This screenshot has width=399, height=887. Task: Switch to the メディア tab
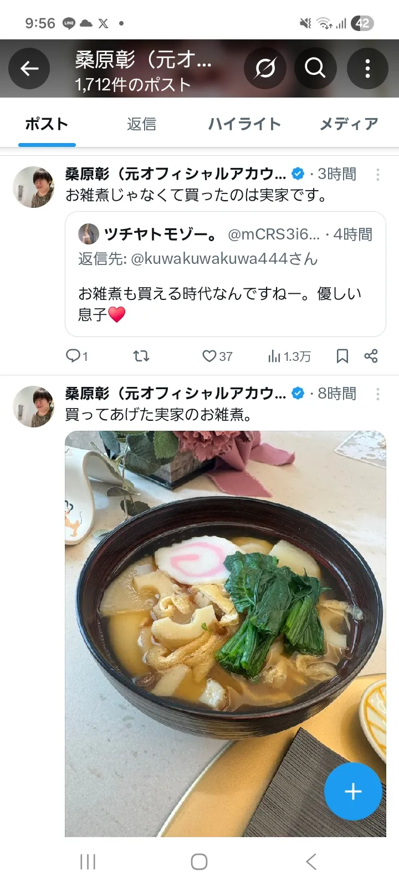(349, 124)
